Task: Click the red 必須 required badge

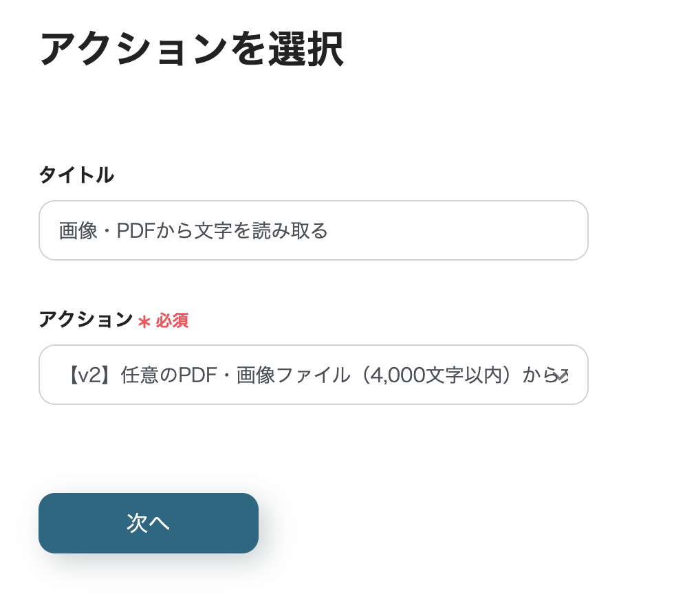Action: click(x=172, y=321)
